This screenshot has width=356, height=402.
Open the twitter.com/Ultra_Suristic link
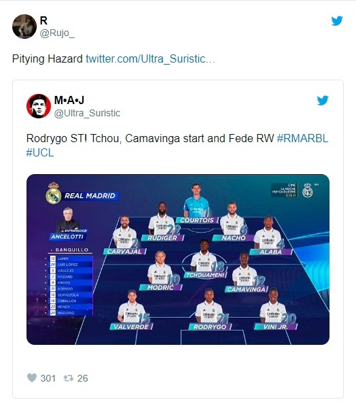point(150,58)
